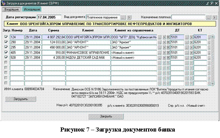Viewport: 220px width, 138px height.
Task: Open the Назначение платежа lookup ellipsis button
Action: [x=208, y=18]
